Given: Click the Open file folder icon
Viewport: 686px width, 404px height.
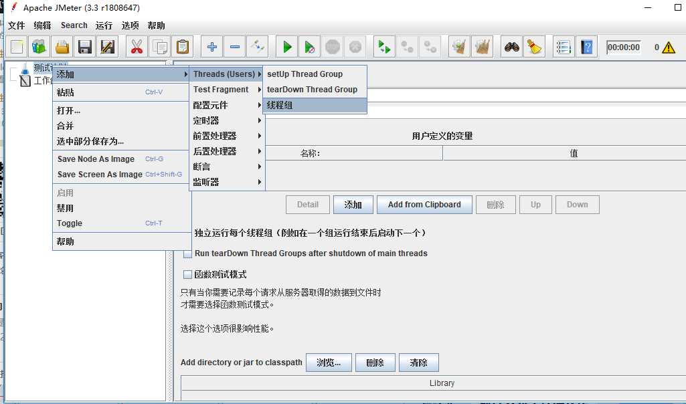Looking at the screenshot, I should click(x=62, y=47).
